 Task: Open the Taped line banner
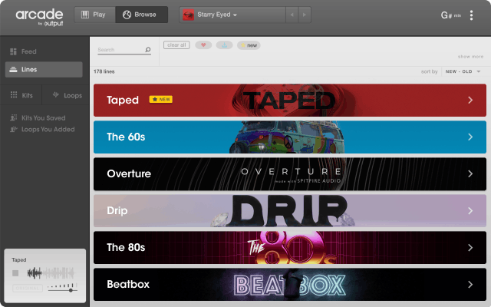pyautogui.click(x=290, y=101)
